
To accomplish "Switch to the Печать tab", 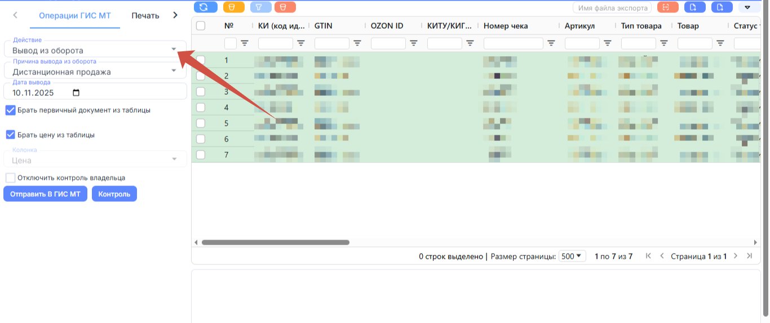I will [x=145, y=16].
